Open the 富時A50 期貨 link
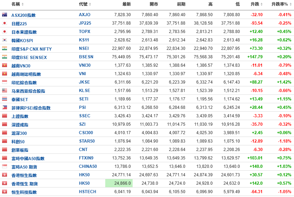This screenshot has height=197, width=294. tap(24, 167)
